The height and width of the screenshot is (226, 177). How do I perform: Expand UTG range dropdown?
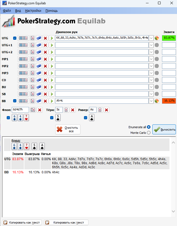click(151, 38)
